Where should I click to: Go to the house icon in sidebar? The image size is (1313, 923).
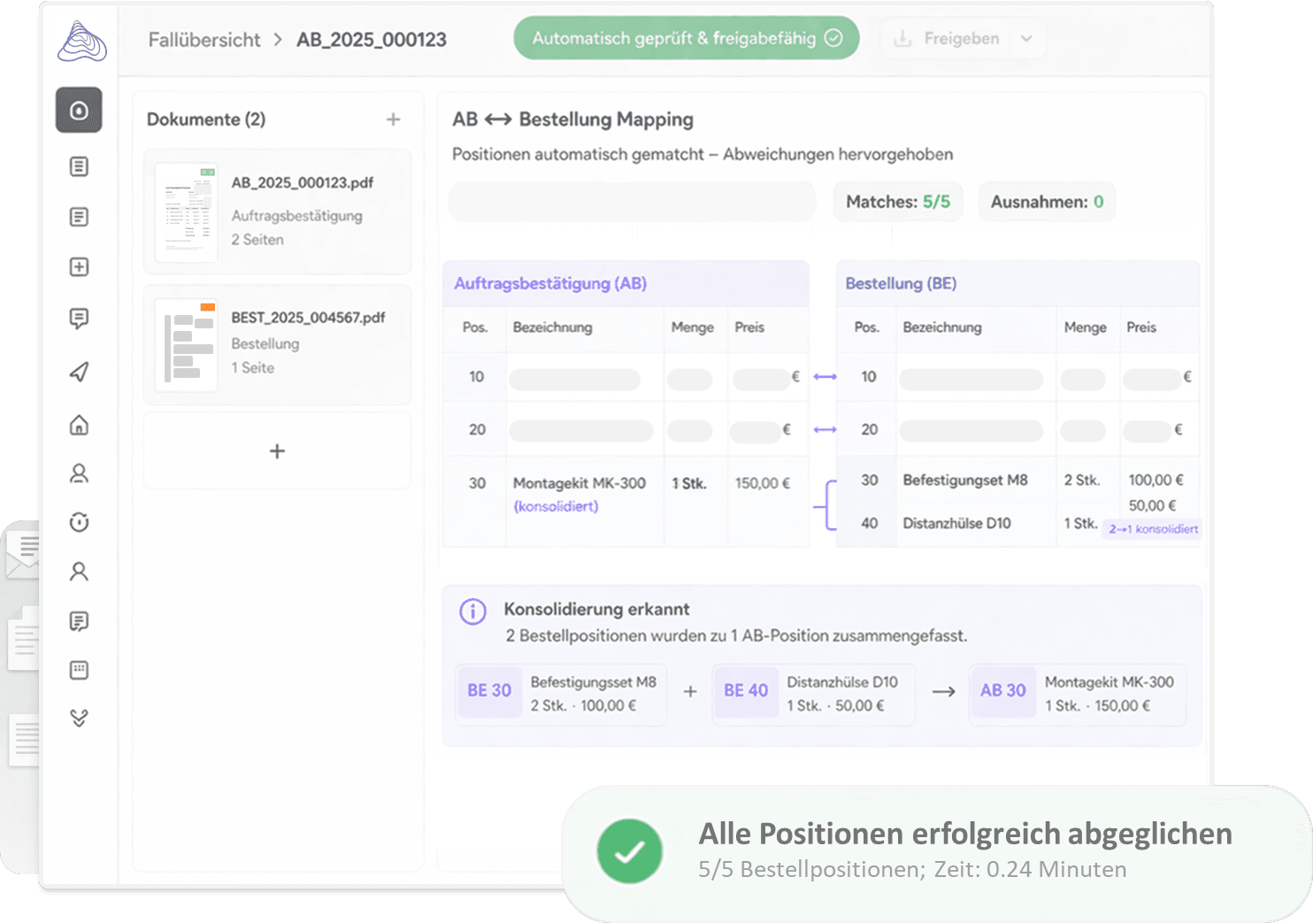coord(79,425)
